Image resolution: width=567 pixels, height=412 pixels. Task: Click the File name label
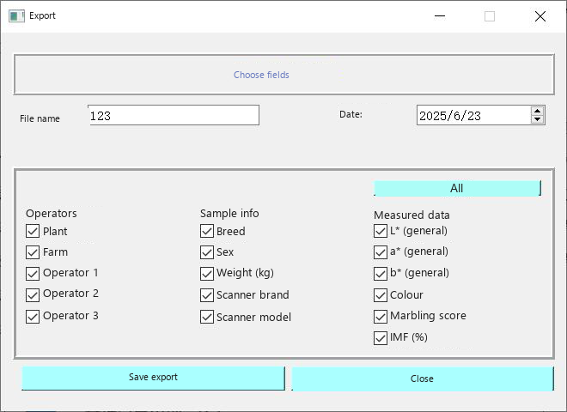[x=40, y=118]
